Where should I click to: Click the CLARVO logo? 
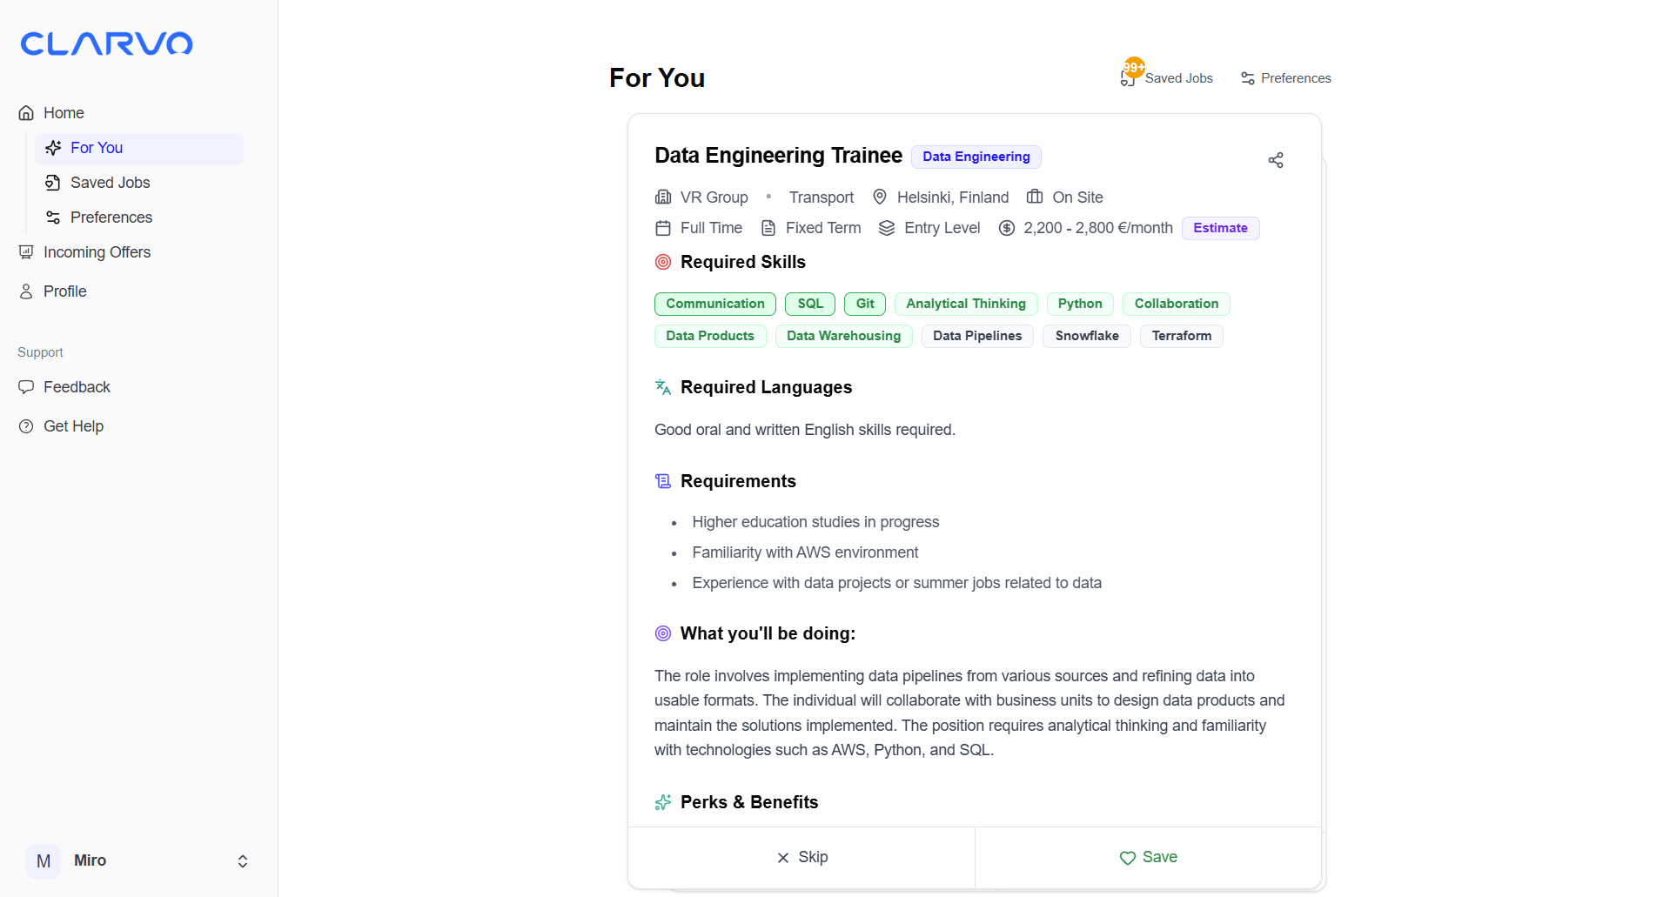(x=106, y=44)
